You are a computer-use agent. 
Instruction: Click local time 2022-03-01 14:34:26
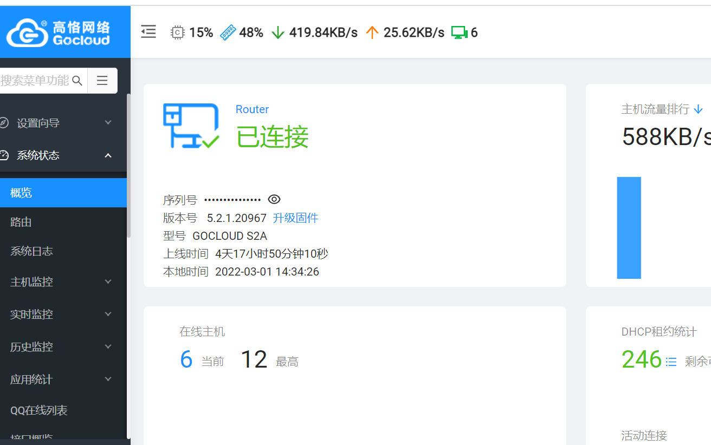pyautogui.click(x=267, y=272)
